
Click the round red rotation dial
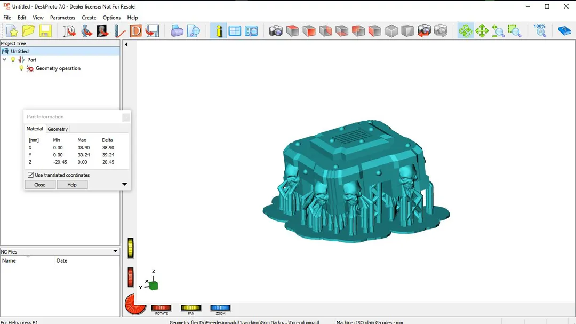(135, 304)
